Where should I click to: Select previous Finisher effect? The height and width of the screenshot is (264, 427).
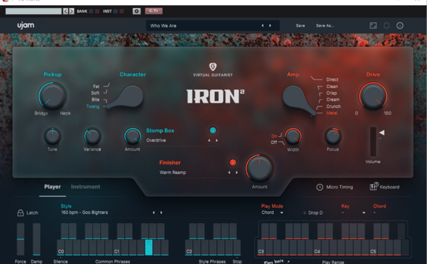[x=229, y=173]
